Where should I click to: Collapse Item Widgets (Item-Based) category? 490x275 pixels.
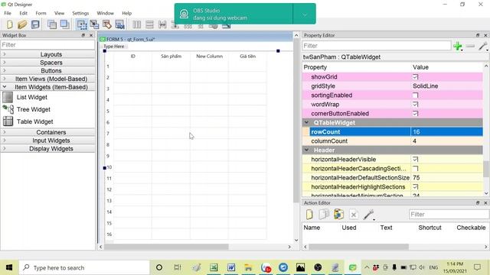48,87
